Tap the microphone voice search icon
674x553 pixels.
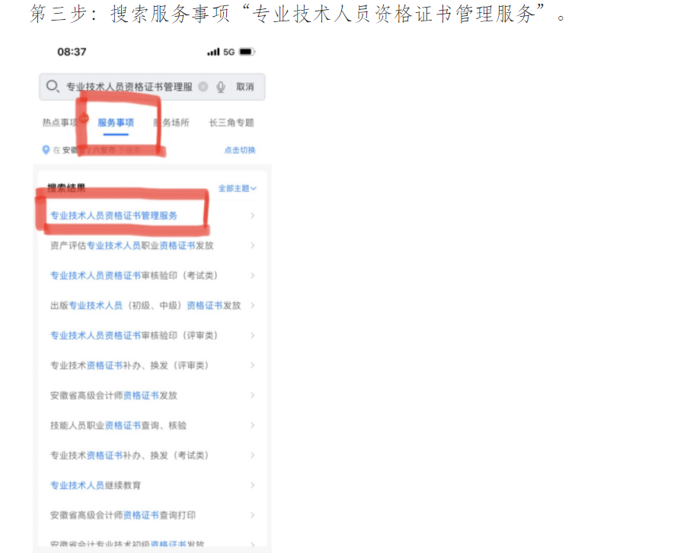point(221,87)
